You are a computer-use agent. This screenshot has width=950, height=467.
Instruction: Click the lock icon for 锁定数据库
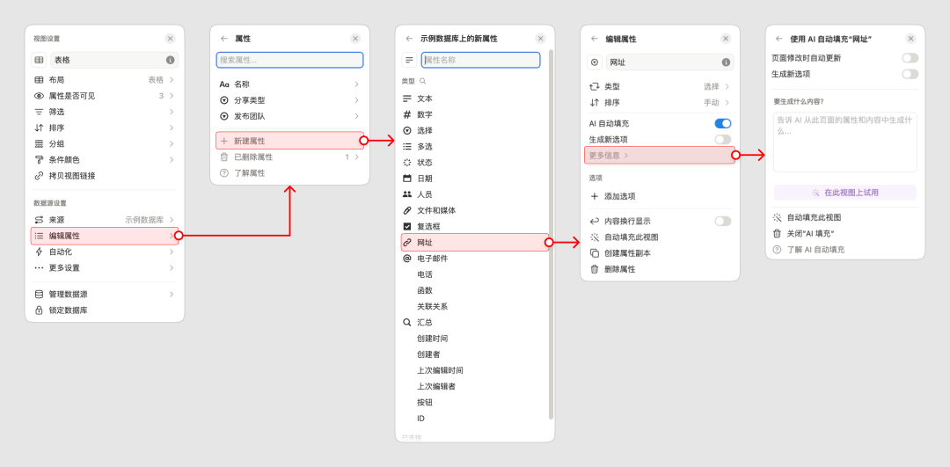coord(39,310)
